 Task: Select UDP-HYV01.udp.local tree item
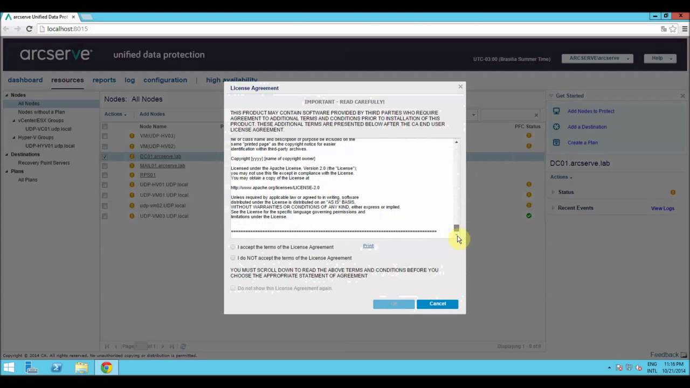[50, 146]
